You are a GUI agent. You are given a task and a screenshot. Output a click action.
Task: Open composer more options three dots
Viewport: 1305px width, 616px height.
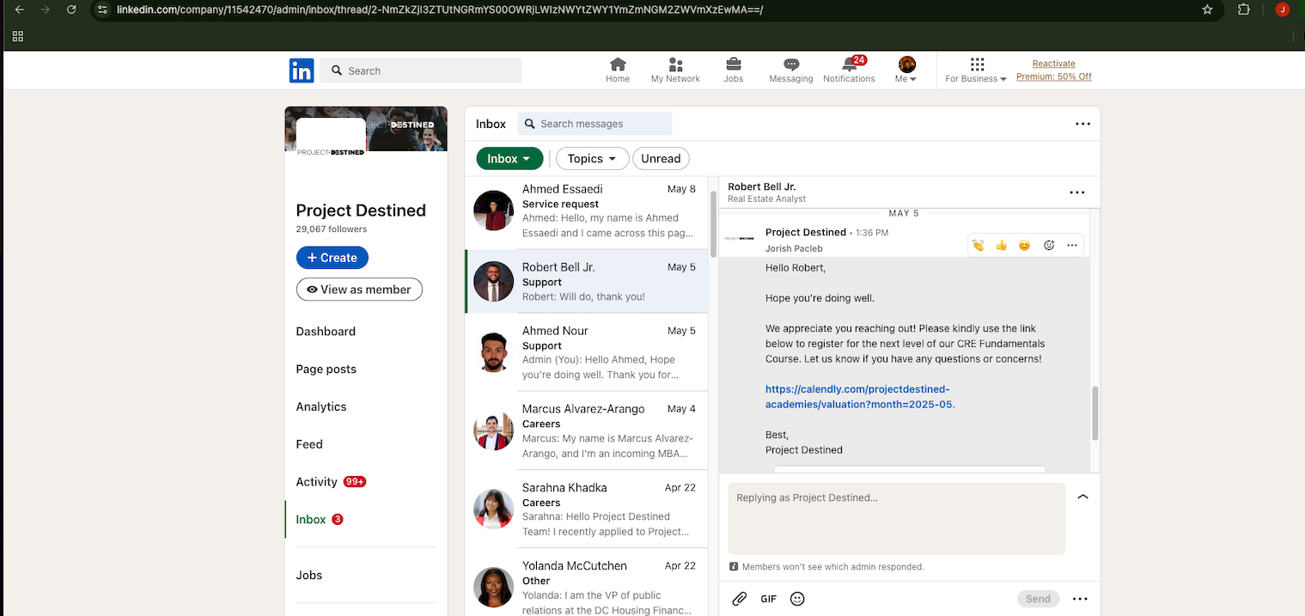1081,599
